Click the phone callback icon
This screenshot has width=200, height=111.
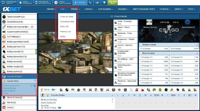(90, 3)
